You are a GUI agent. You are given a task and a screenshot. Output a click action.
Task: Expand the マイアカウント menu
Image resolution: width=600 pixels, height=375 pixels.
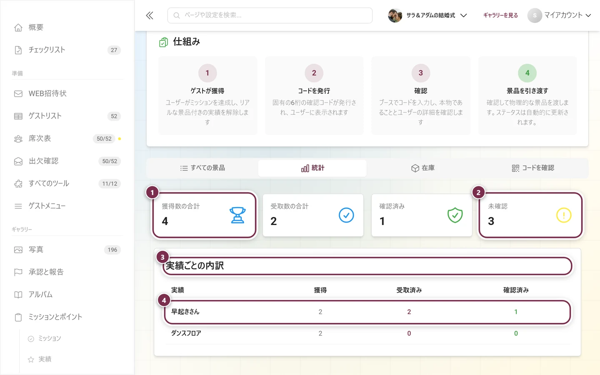560,15
